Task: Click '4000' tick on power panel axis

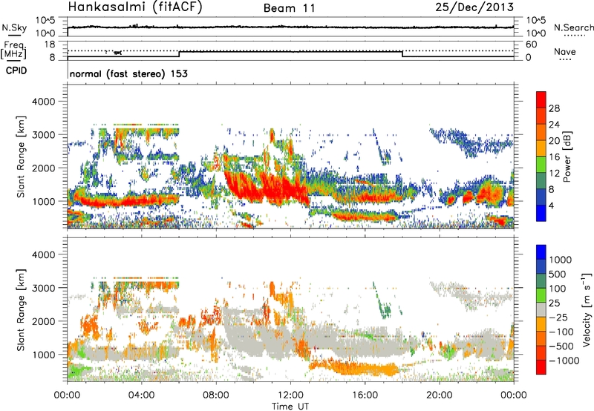Action: point(44,102)
